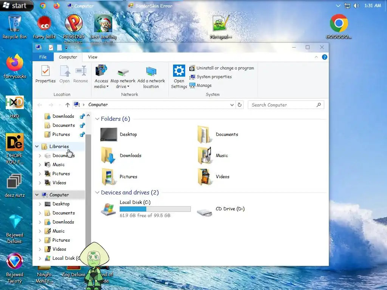Select the Downloads folder in Folders
387x290 pixels.
click(121, 155)
